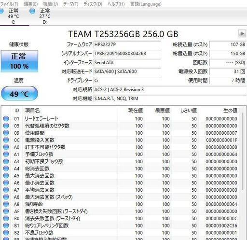Screen dimensions: 247x240
Task: Click status icon for row AF 書き換え失敗回数
Action: (6, 211)
